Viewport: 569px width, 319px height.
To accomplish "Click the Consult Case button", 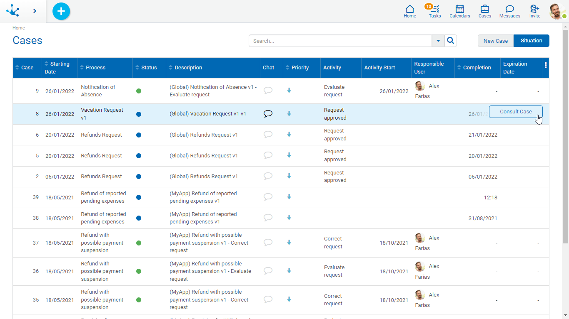I will (x=515, y=112).
